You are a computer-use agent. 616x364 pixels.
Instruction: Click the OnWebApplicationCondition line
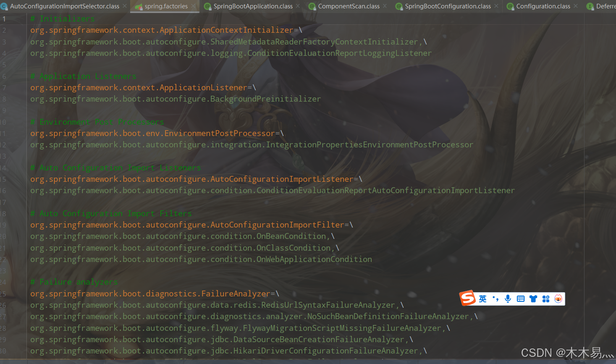[x=201, y=259]
